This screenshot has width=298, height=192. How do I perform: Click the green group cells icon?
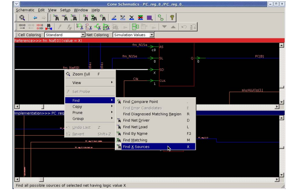pyautogui.click(x=135, y=27)
